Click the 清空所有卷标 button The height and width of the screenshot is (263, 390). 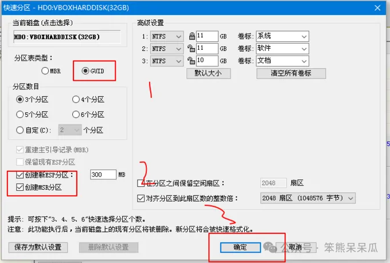click(x=291, y=73)
